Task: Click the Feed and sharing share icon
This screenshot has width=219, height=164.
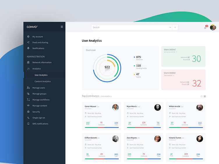Action: [x=28, y=42]
